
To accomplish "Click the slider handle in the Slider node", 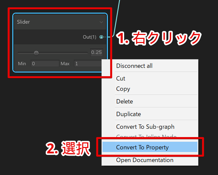I will coord(36,53).
